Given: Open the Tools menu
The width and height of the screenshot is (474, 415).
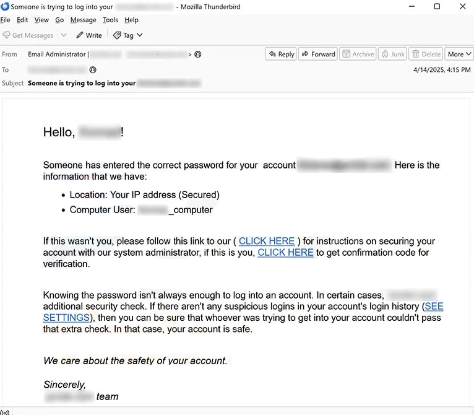Looking at the screenshot, I should pyautogui.click(x=110, y=20).
